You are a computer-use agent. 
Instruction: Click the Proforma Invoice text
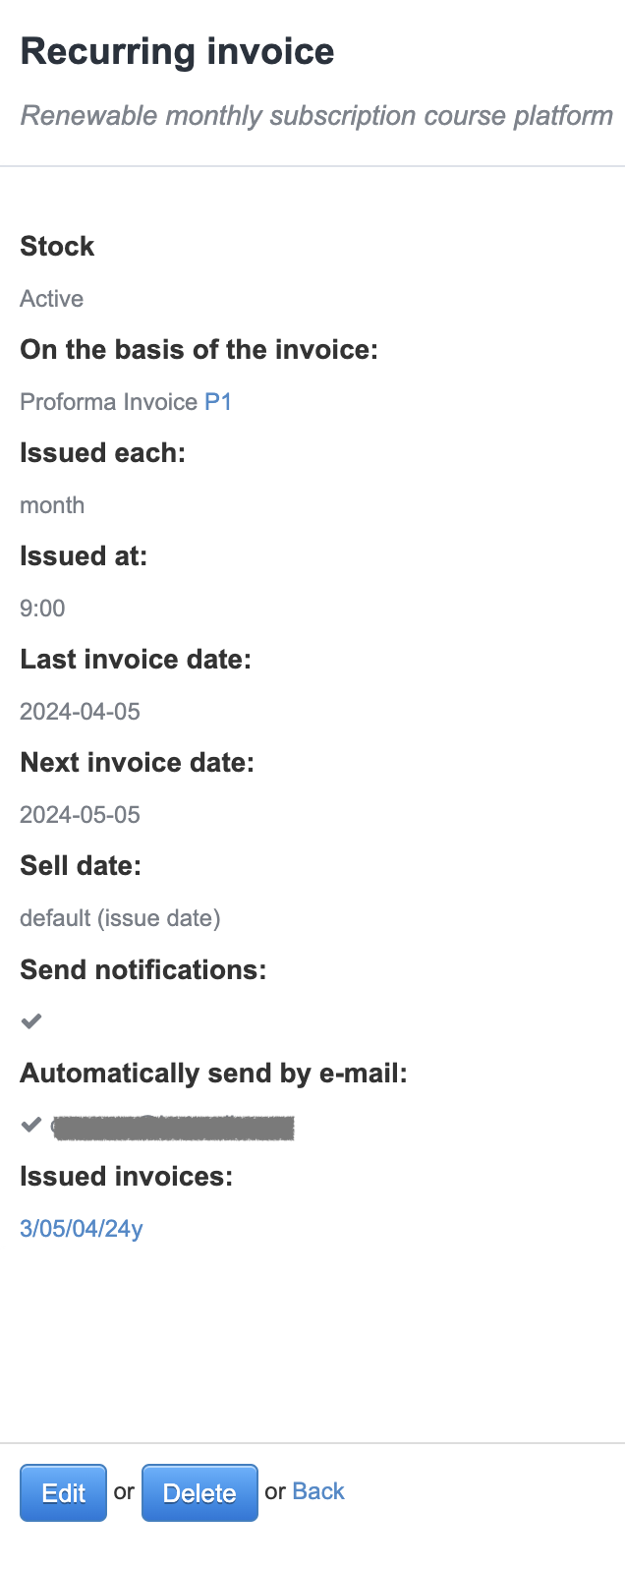tap(109, 402)
